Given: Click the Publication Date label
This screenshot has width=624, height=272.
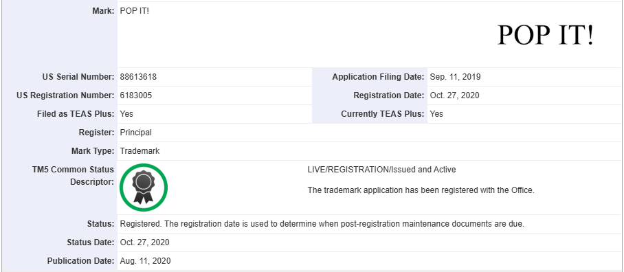Looking at the screenshot, I should [81, 261].
